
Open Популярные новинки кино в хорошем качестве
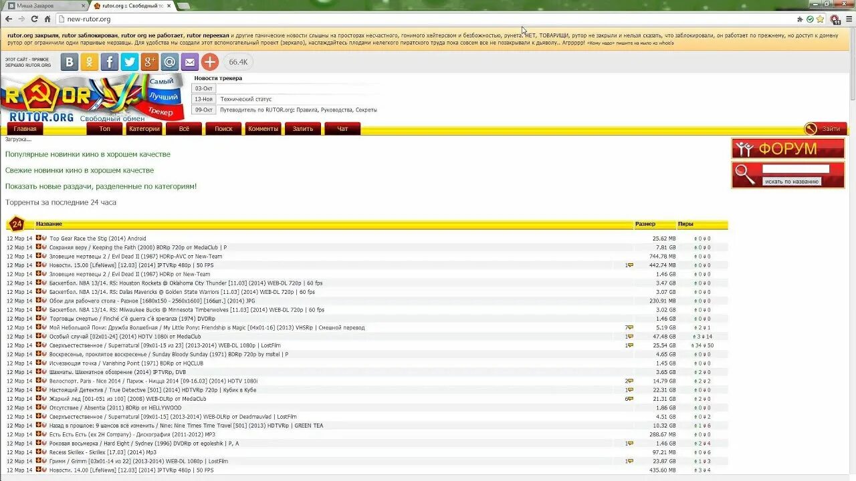(88, 154)
